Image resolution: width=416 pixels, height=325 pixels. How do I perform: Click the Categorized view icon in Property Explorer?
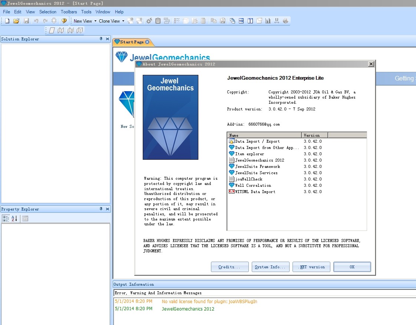click(6, 218)
